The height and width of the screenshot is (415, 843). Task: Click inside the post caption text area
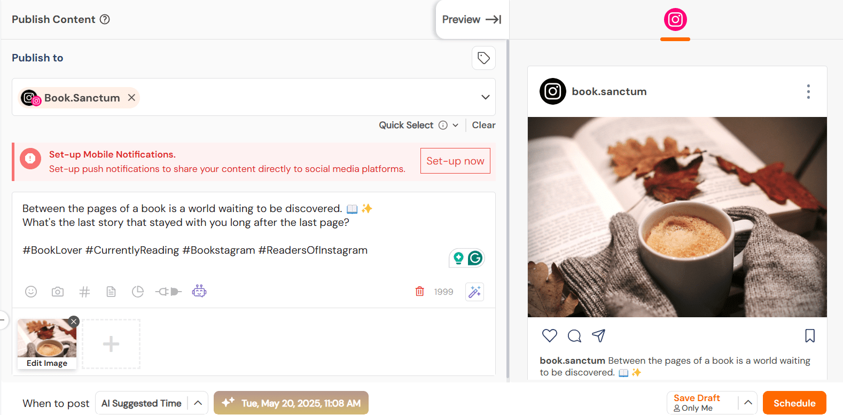click(x=254, y=230)
